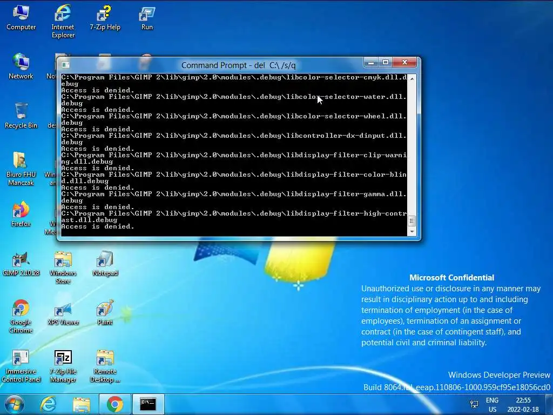
Task: Open the Run desktop shortcut
Action: pyautogui.click(x=147, y=18)
